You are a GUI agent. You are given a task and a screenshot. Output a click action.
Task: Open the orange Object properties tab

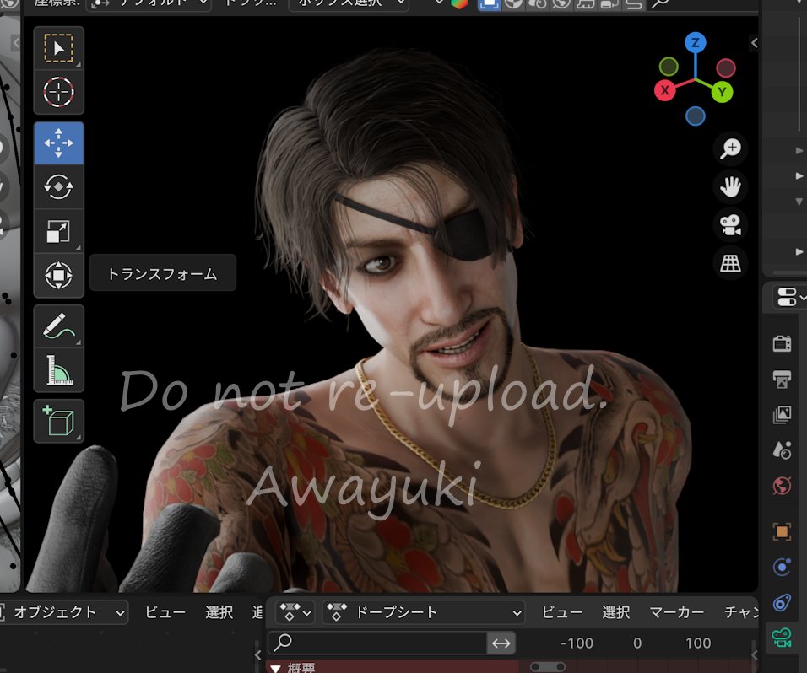click(782, 531)
